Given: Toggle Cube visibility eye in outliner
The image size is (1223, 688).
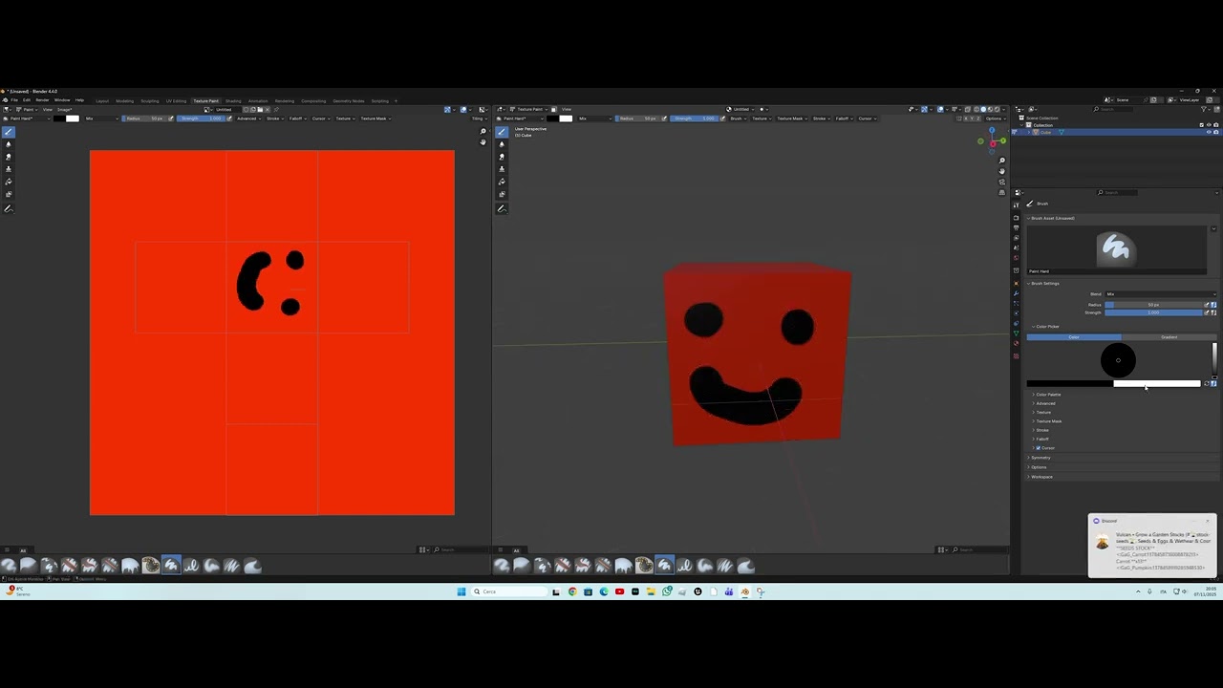Looking at the screenshot, I should 1209,132.
